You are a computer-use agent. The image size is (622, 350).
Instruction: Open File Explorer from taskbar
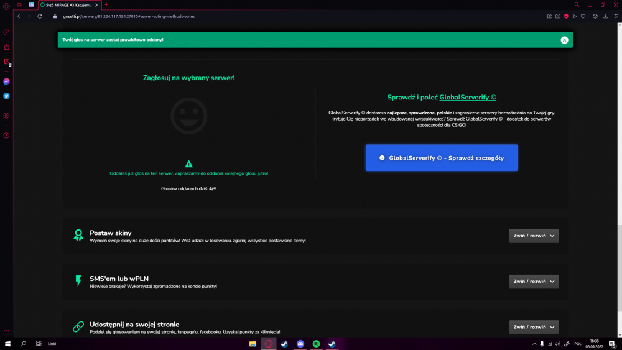point(253,344)
